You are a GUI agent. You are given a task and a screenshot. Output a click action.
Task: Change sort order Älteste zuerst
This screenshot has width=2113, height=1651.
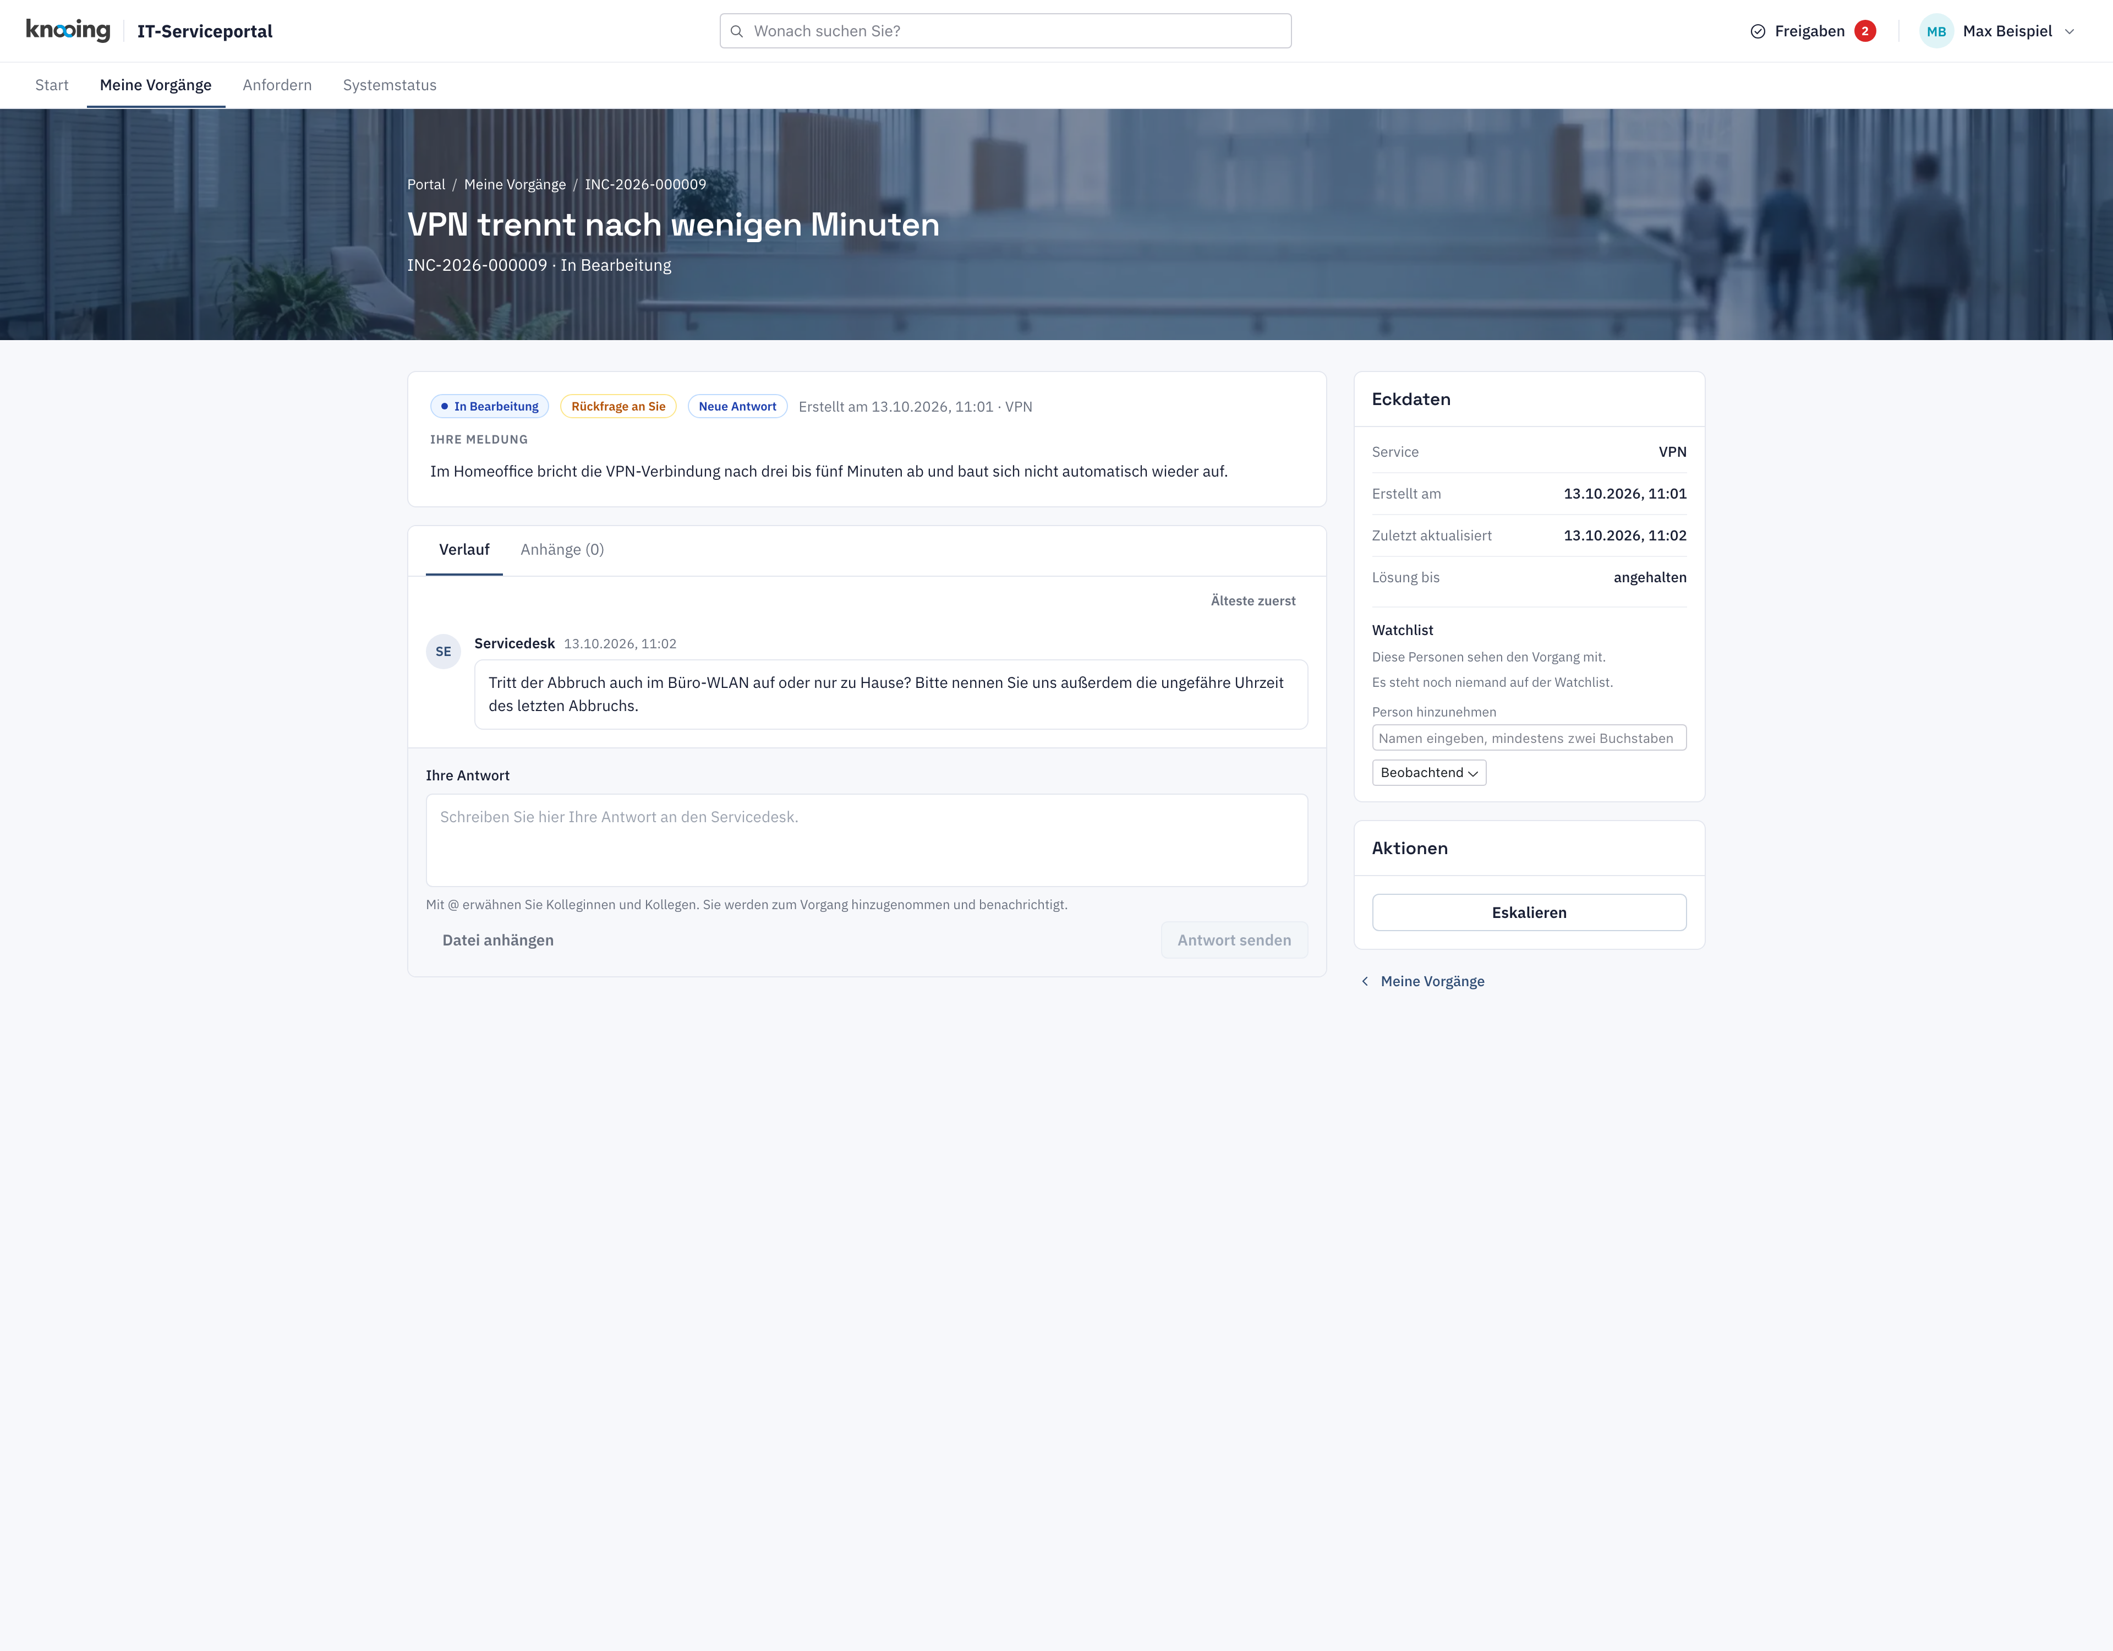(x=1253, y=601)
